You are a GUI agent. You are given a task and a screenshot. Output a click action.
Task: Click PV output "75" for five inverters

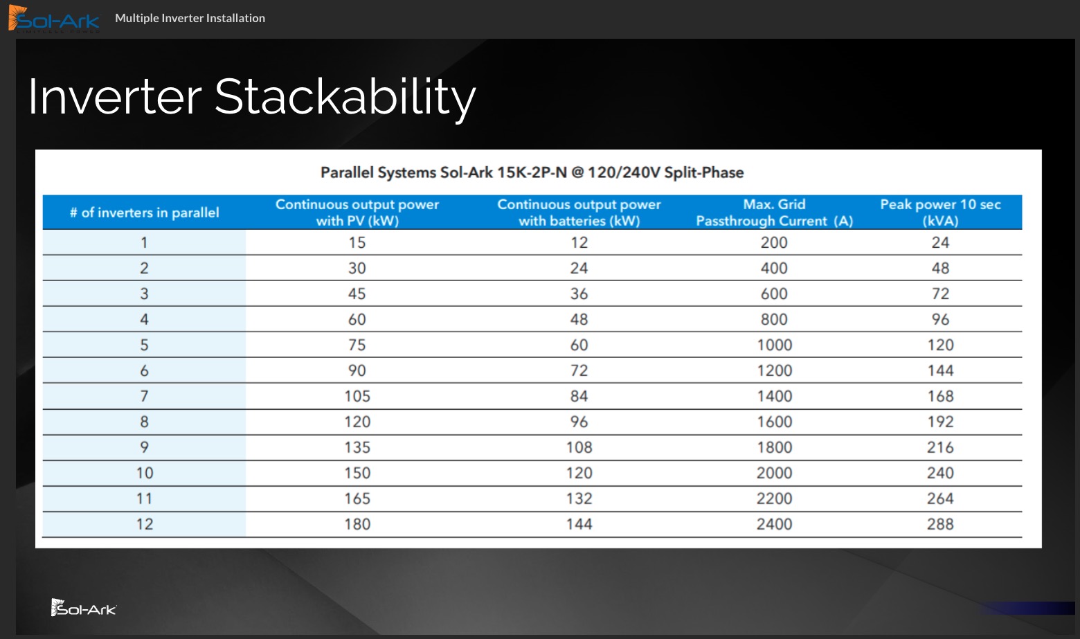357,345
